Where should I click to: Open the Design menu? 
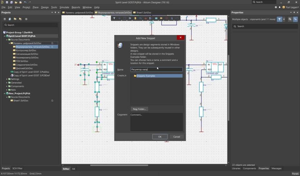pos(45,7)
